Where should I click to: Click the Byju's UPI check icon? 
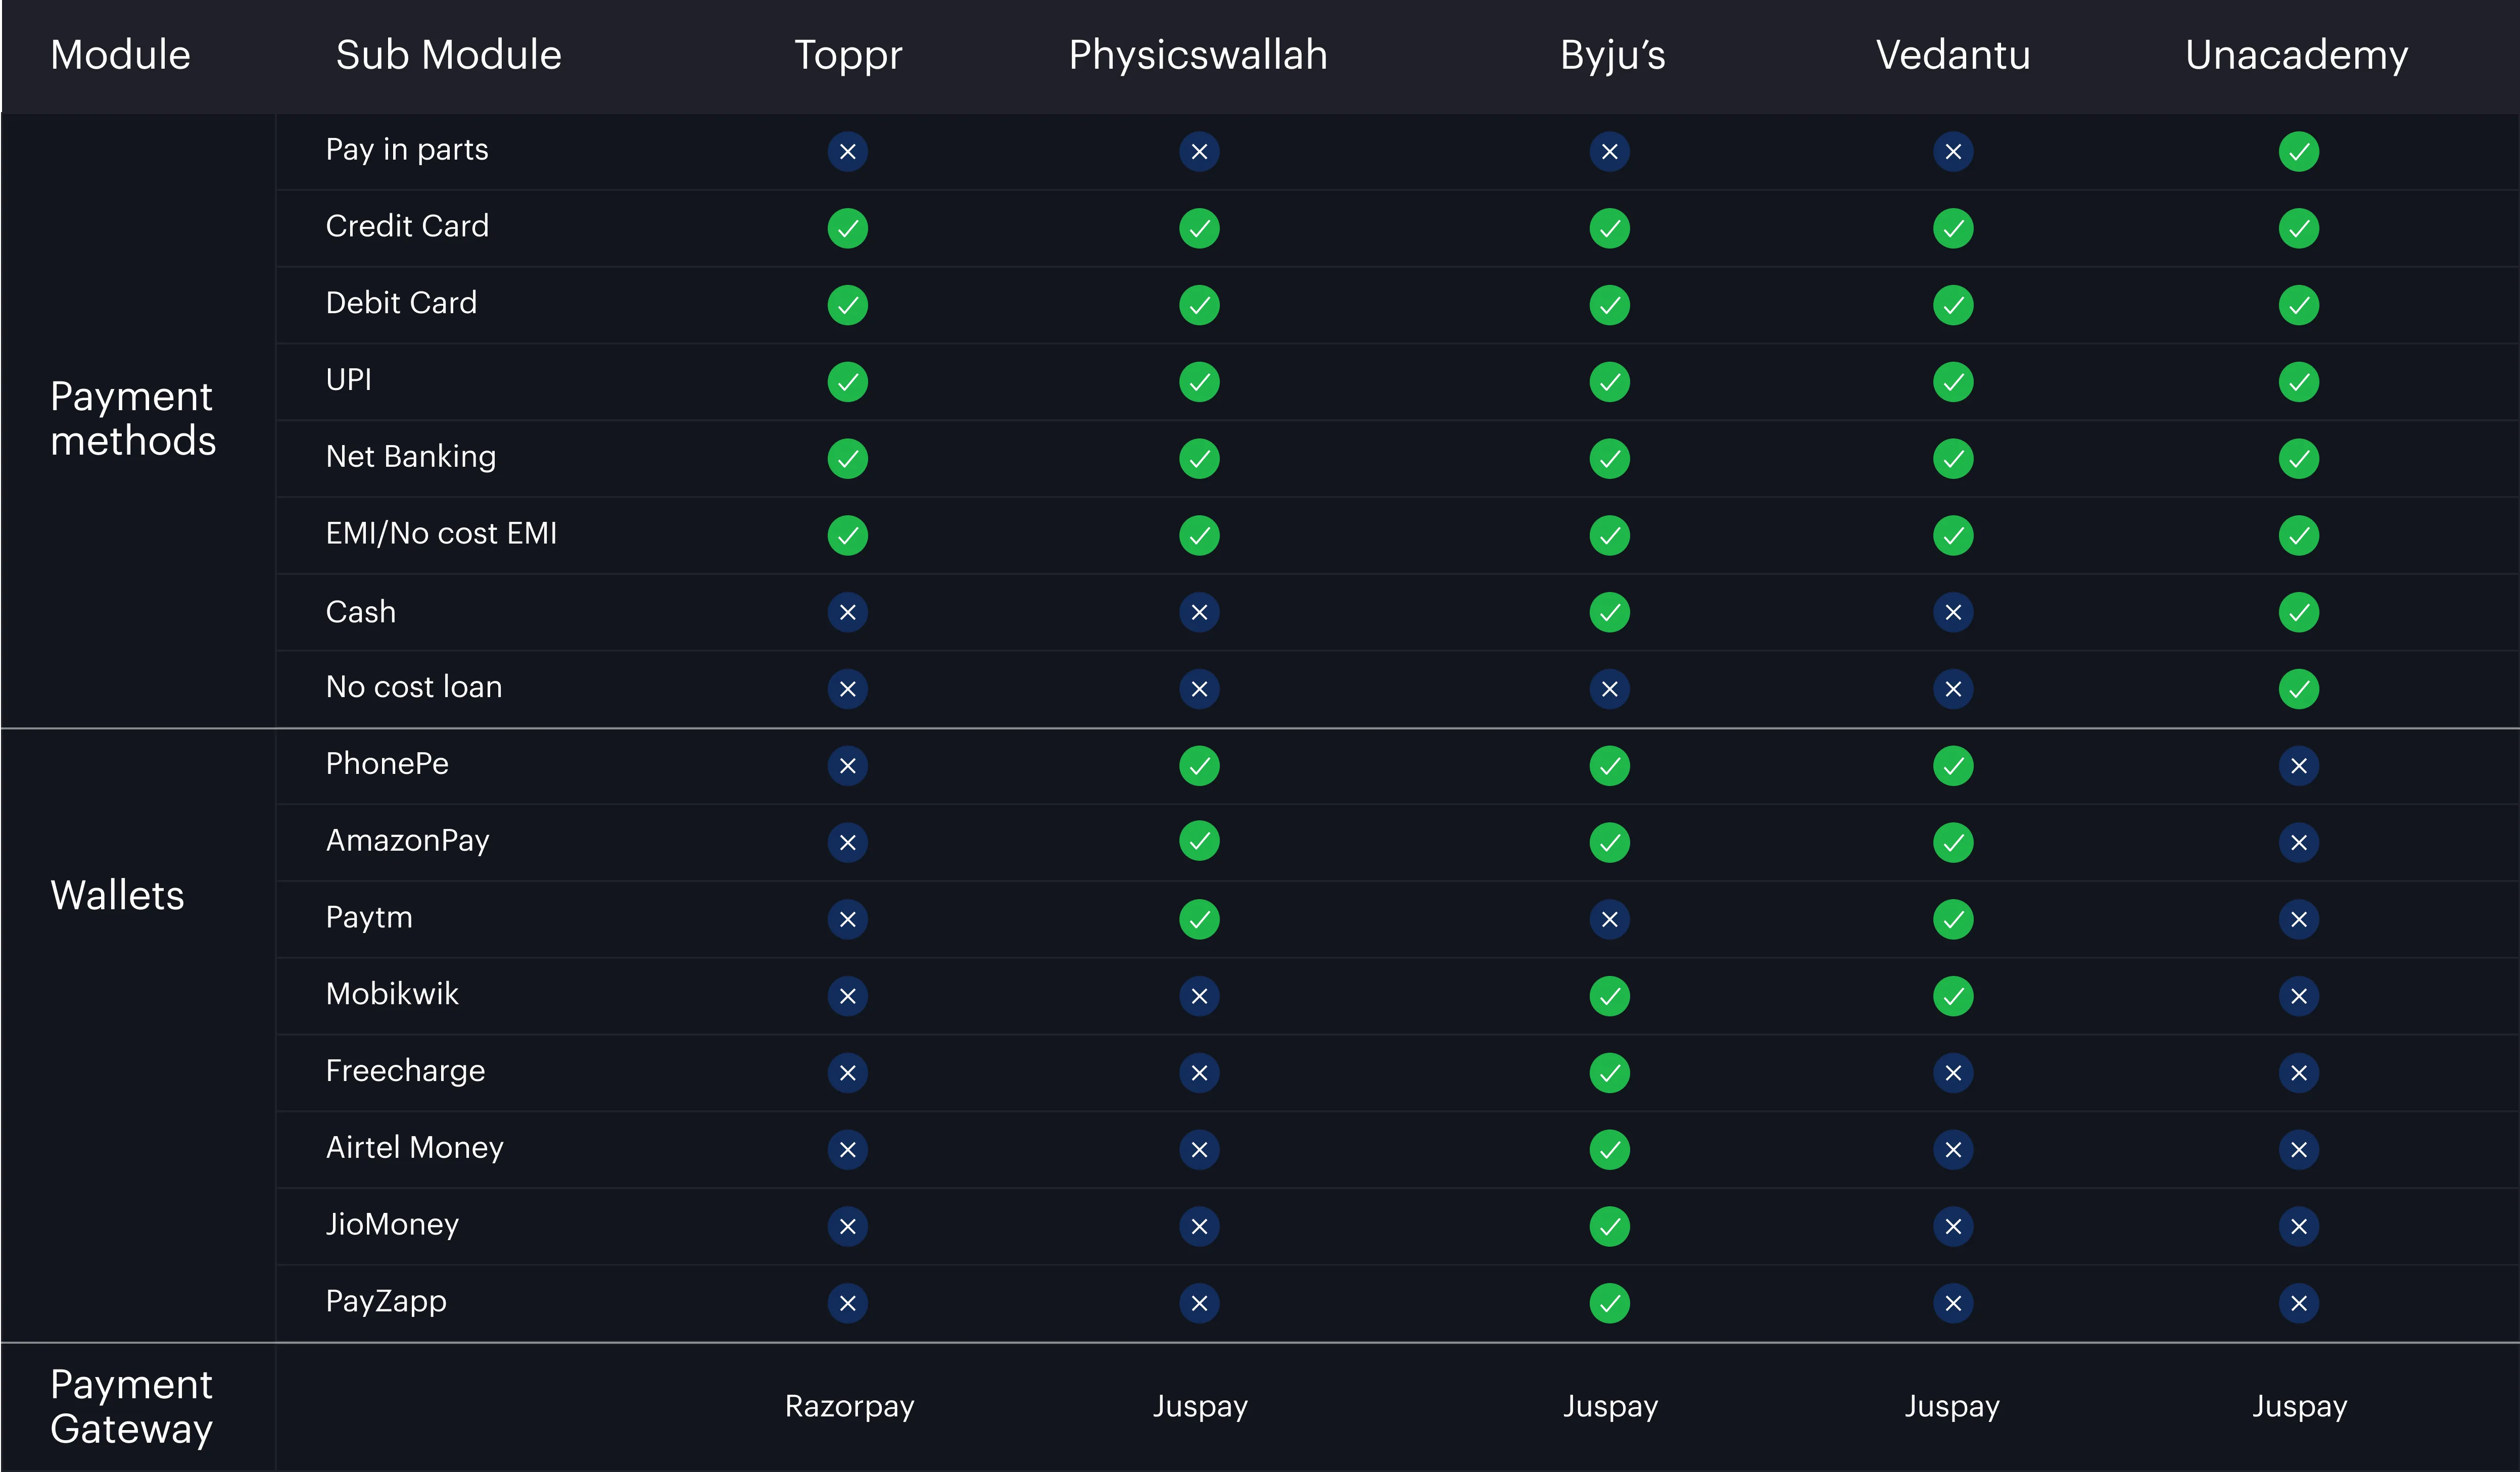click(1609, 382)
